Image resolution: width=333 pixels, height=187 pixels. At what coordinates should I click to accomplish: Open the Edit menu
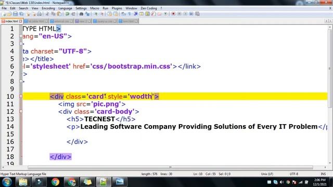[12, 8]
